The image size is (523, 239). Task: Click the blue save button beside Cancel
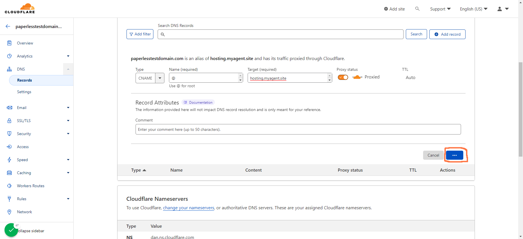tap(455, 155)
